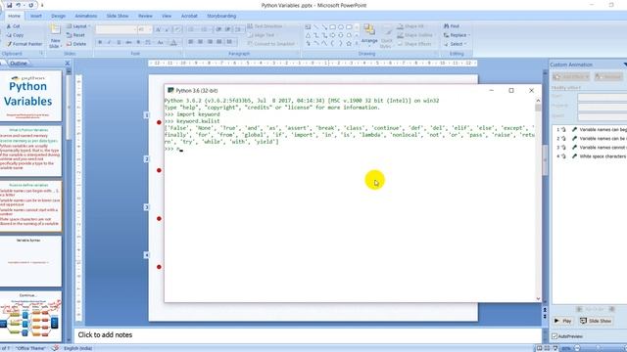Click the Save icon in quick access toolbar
627x352 pixels.
coord(9,5)
